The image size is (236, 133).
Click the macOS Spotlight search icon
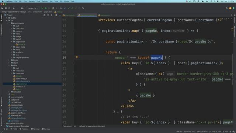[x=215, y=1]
